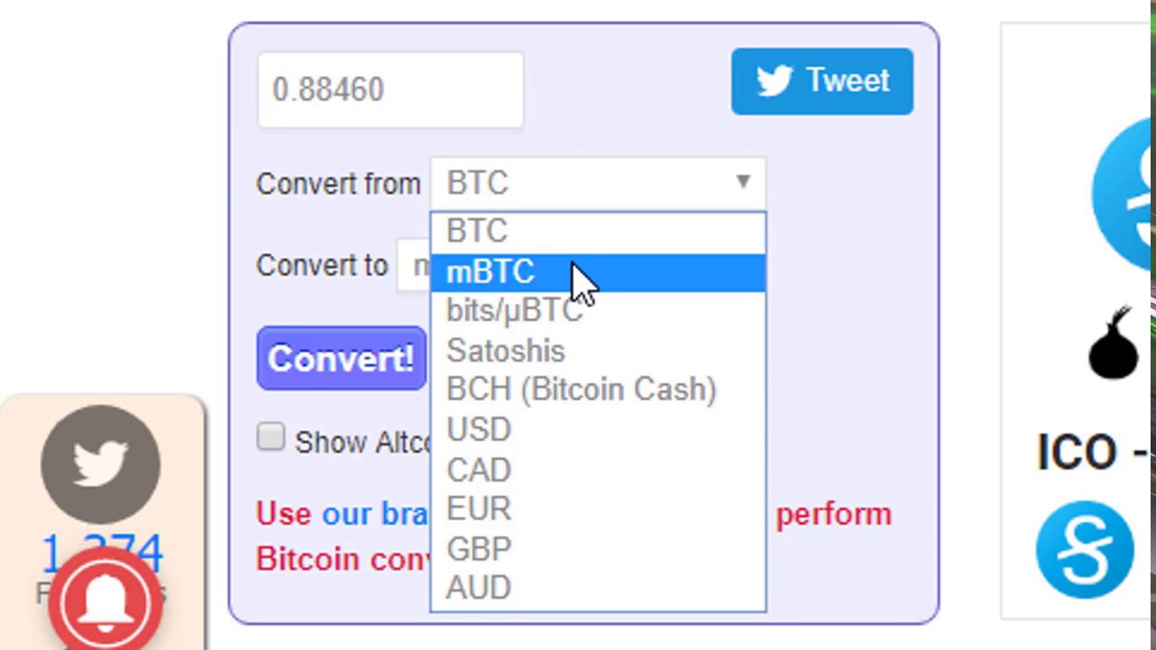The height and width of the screenshot is (650, 1156).
Task: Choose EUR from the dropdown
Action: pyautogui.click(x=479, y=509)
